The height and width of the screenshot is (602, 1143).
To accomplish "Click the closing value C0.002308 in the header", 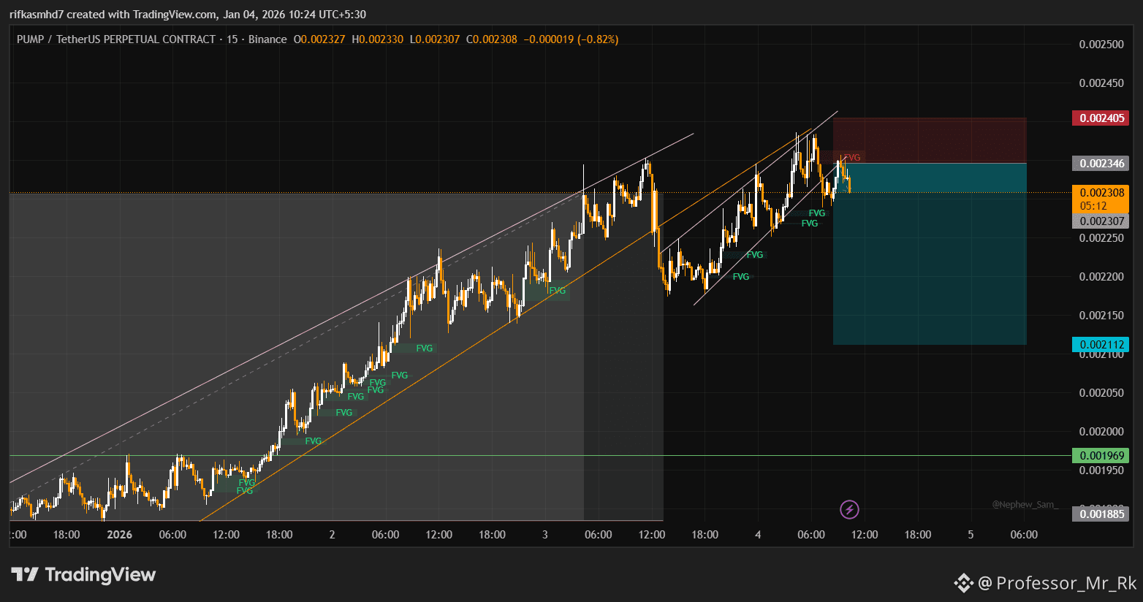I will click(x=492, y=39).
